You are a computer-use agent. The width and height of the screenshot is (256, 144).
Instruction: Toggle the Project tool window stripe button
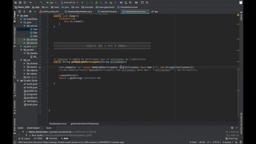[x=15, y=17]
